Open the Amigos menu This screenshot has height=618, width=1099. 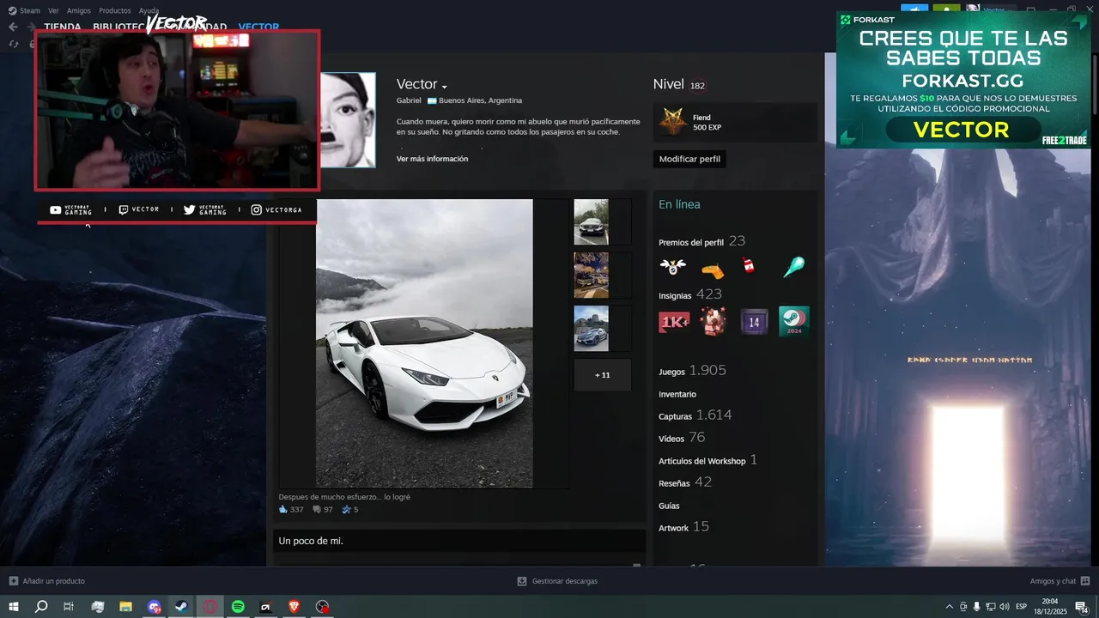coord(79,10)
